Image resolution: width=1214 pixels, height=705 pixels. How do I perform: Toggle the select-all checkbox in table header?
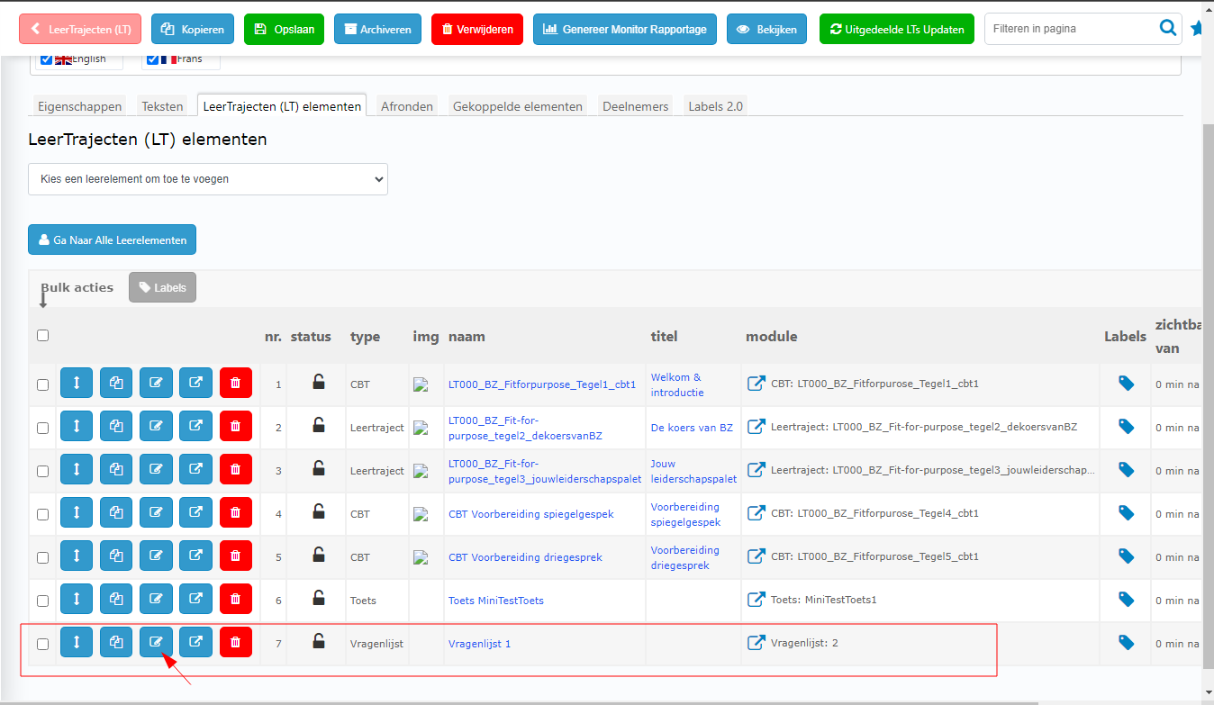(x=42, y=335)
